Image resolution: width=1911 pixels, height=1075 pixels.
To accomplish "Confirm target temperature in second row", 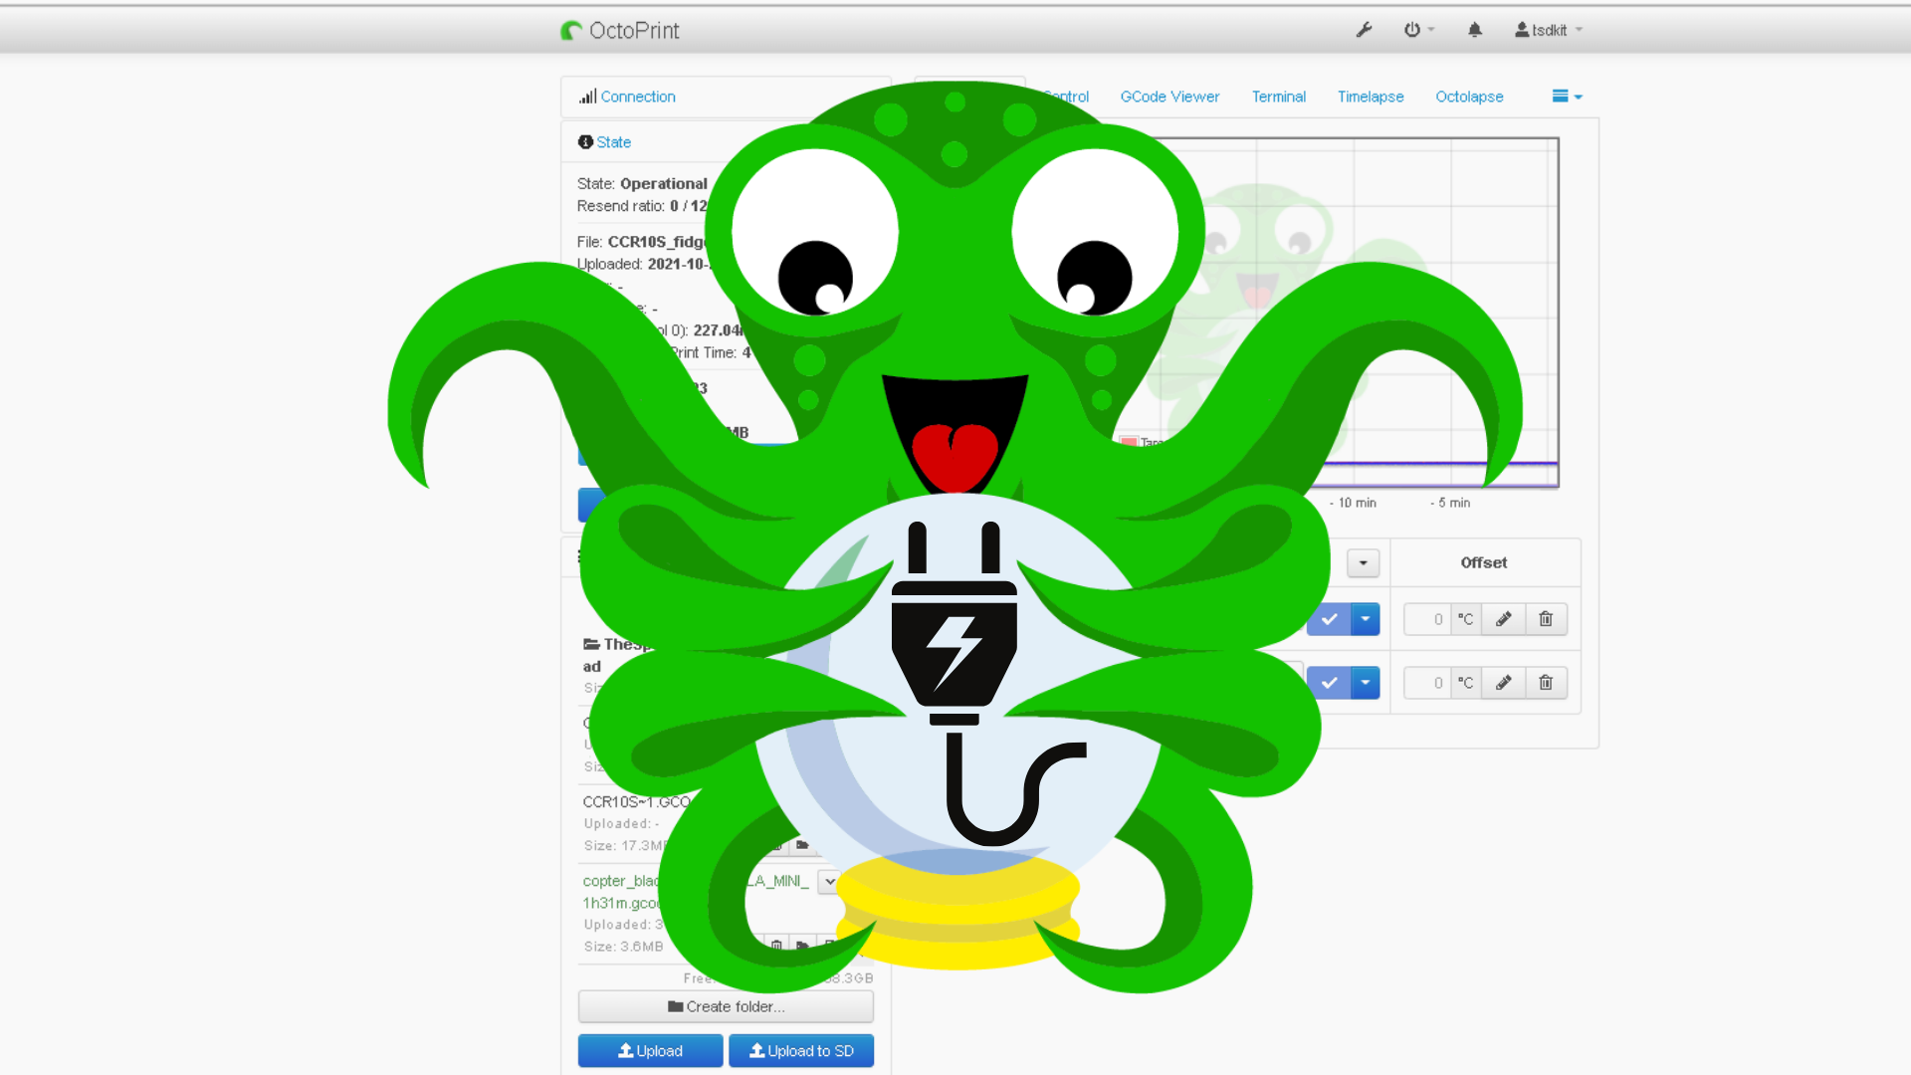I will (x=1329, y=683).
